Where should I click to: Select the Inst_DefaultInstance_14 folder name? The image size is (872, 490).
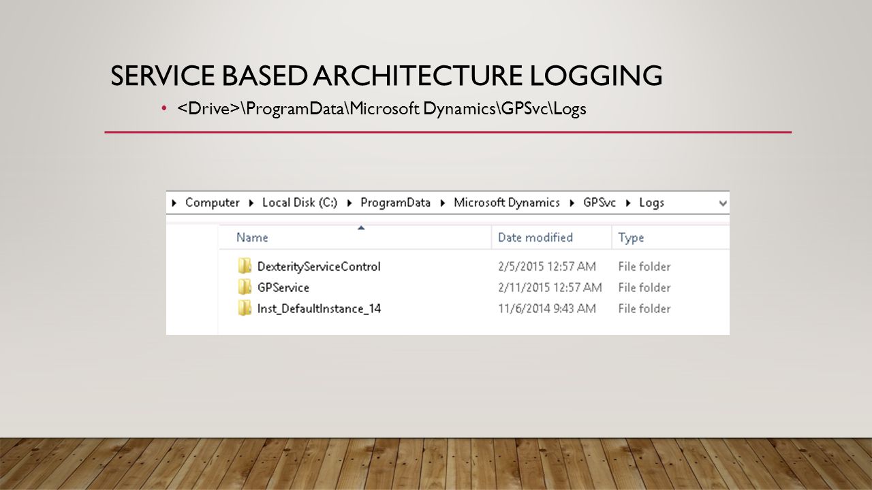[319, 308]
